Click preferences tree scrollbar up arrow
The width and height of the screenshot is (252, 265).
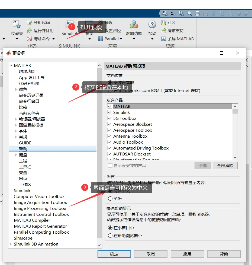(99, 65)
